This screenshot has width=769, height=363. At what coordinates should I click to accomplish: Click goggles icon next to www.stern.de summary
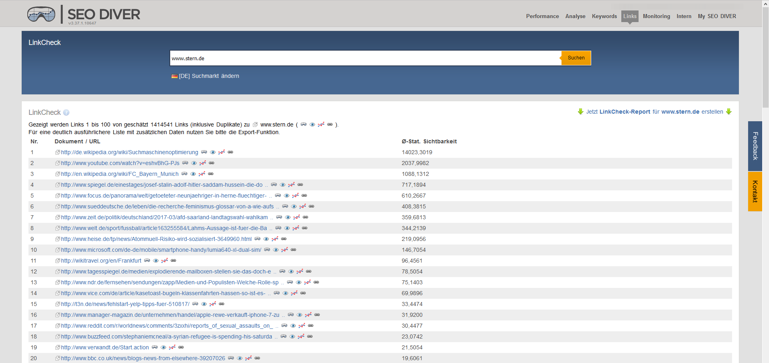303,124
